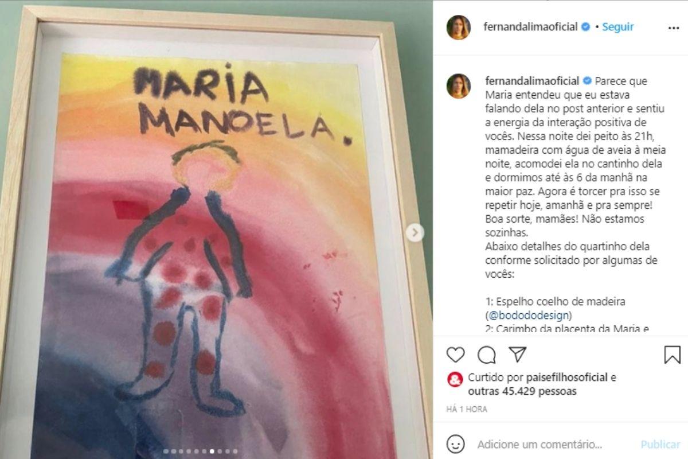Click the caption author's profile picture
The width and height of the screenshot is (688, 459).
tap(459, 86)
